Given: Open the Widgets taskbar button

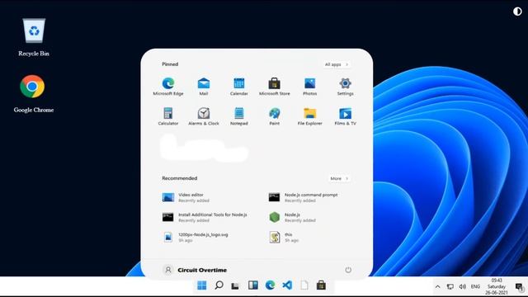Looking at the screenshot, I should (x=253, y=285).
